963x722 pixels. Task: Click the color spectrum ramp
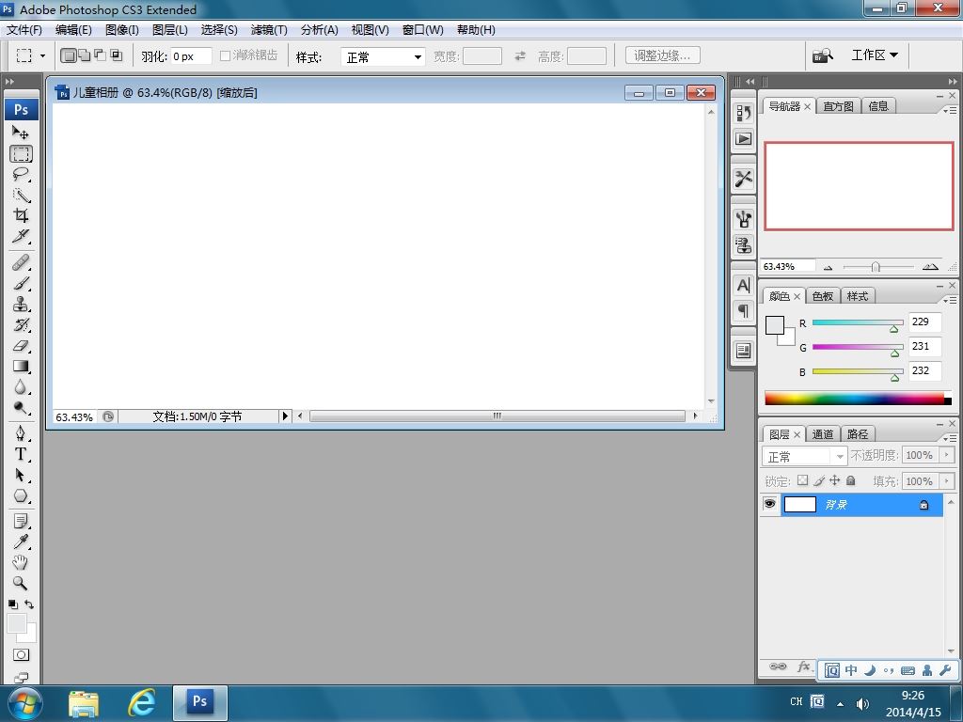coord(858,399)
